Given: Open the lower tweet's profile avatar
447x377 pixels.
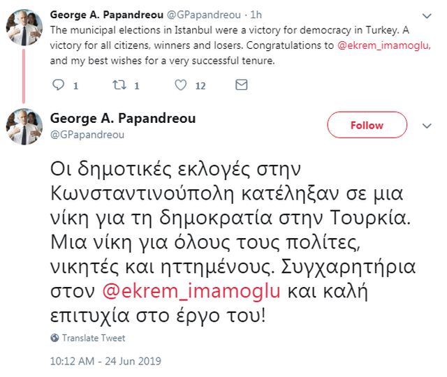Looking at the screenshot, I should click(x=26, y=126).
